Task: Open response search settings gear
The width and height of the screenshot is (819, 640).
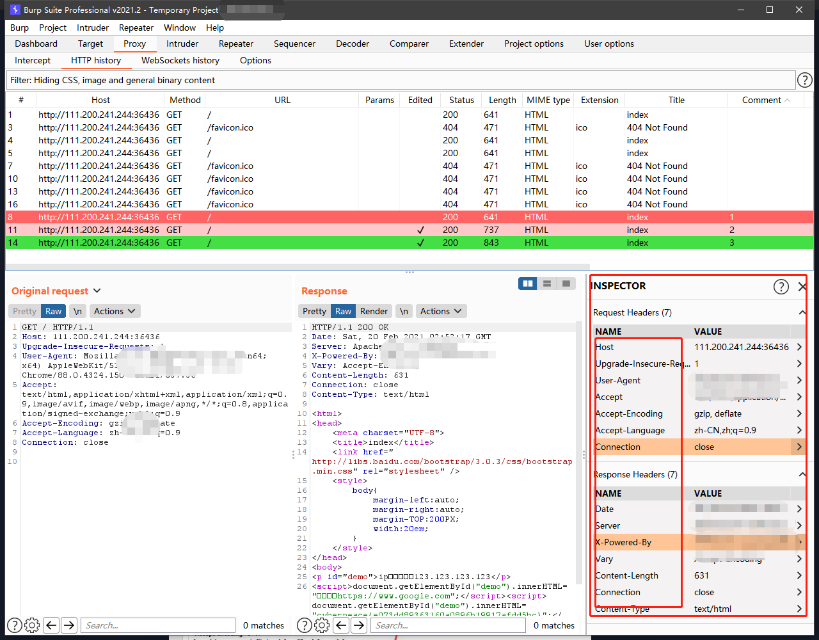Action: 322,625
